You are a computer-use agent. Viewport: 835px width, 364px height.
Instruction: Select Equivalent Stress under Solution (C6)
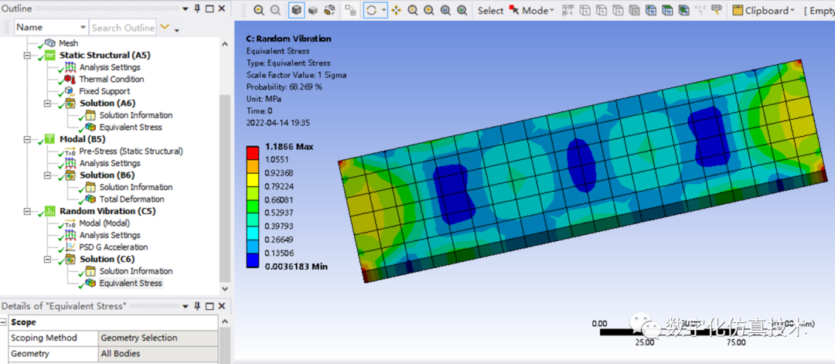131,283
